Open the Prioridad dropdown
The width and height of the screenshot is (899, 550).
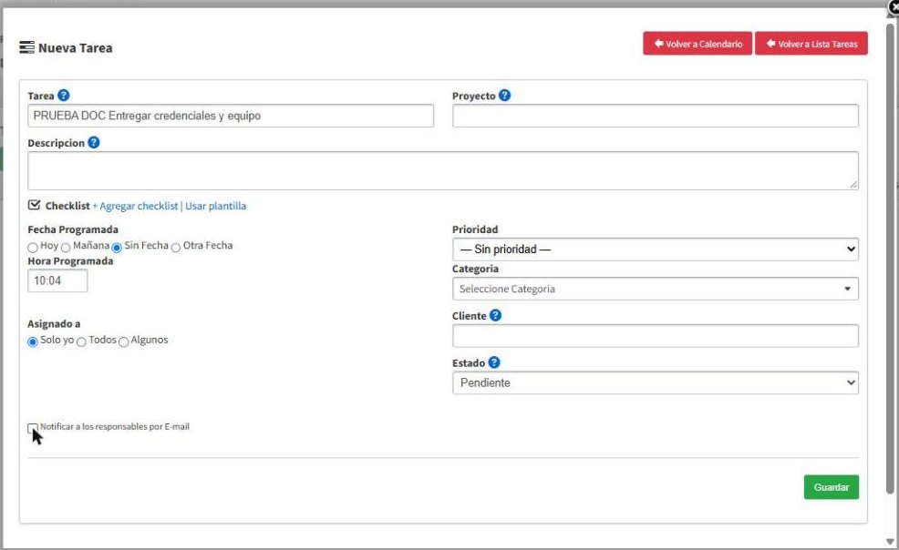(656, 250)
